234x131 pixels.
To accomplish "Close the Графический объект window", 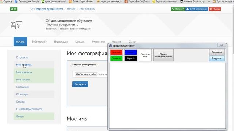I will click(x=222, y=45).
